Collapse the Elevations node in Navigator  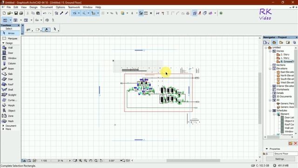coord(270,69)
